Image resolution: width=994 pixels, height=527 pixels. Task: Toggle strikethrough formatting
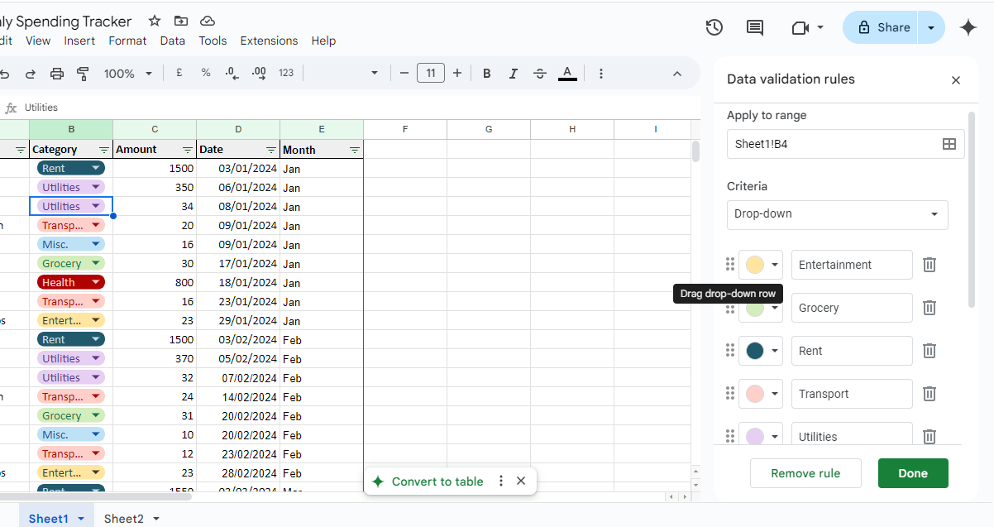coord(540,73)
